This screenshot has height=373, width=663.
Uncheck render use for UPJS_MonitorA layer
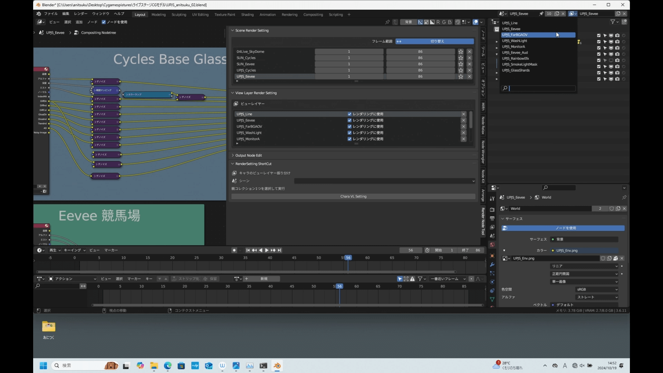[x=349, y=139]
